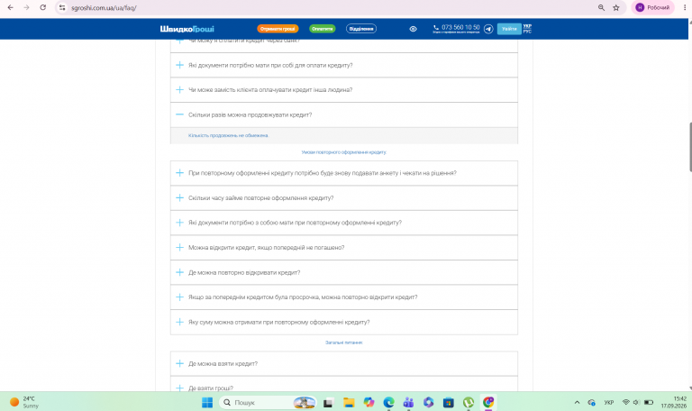Viewport: 692px width, 411px height.
Task: Open File Explorer from the taskbar
Action: point(349,402)
